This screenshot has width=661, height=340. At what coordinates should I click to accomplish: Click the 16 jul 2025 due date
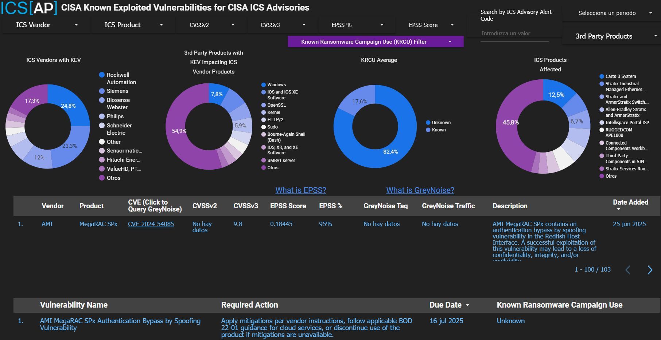[446, 321]
